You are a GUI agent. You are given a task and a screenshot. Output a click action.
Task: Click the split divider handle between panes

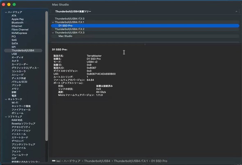click(145, 44)
